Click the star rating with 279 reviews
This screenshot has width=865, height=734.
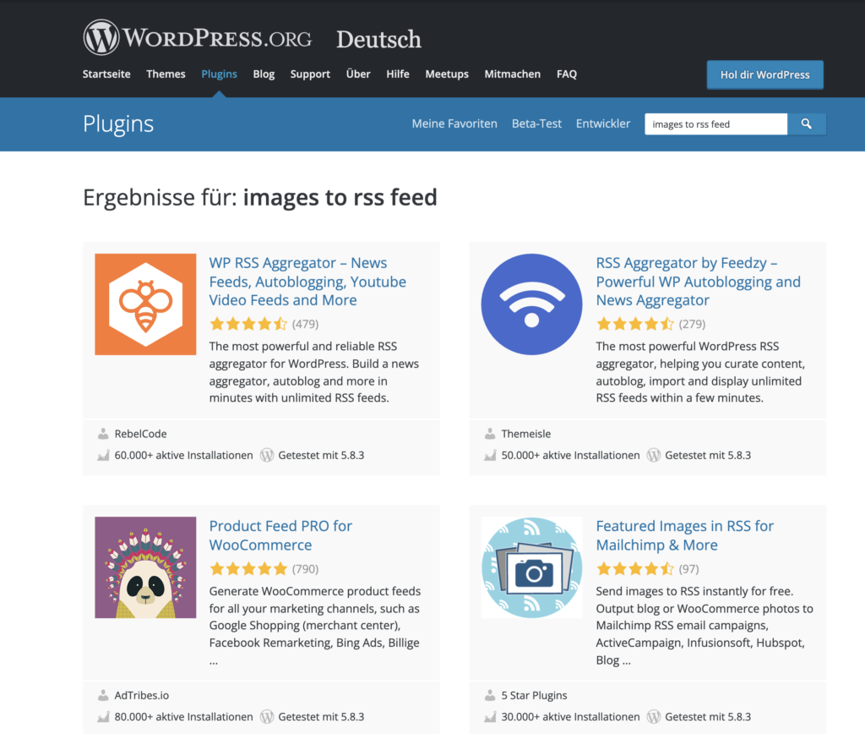tap(635, 324)
